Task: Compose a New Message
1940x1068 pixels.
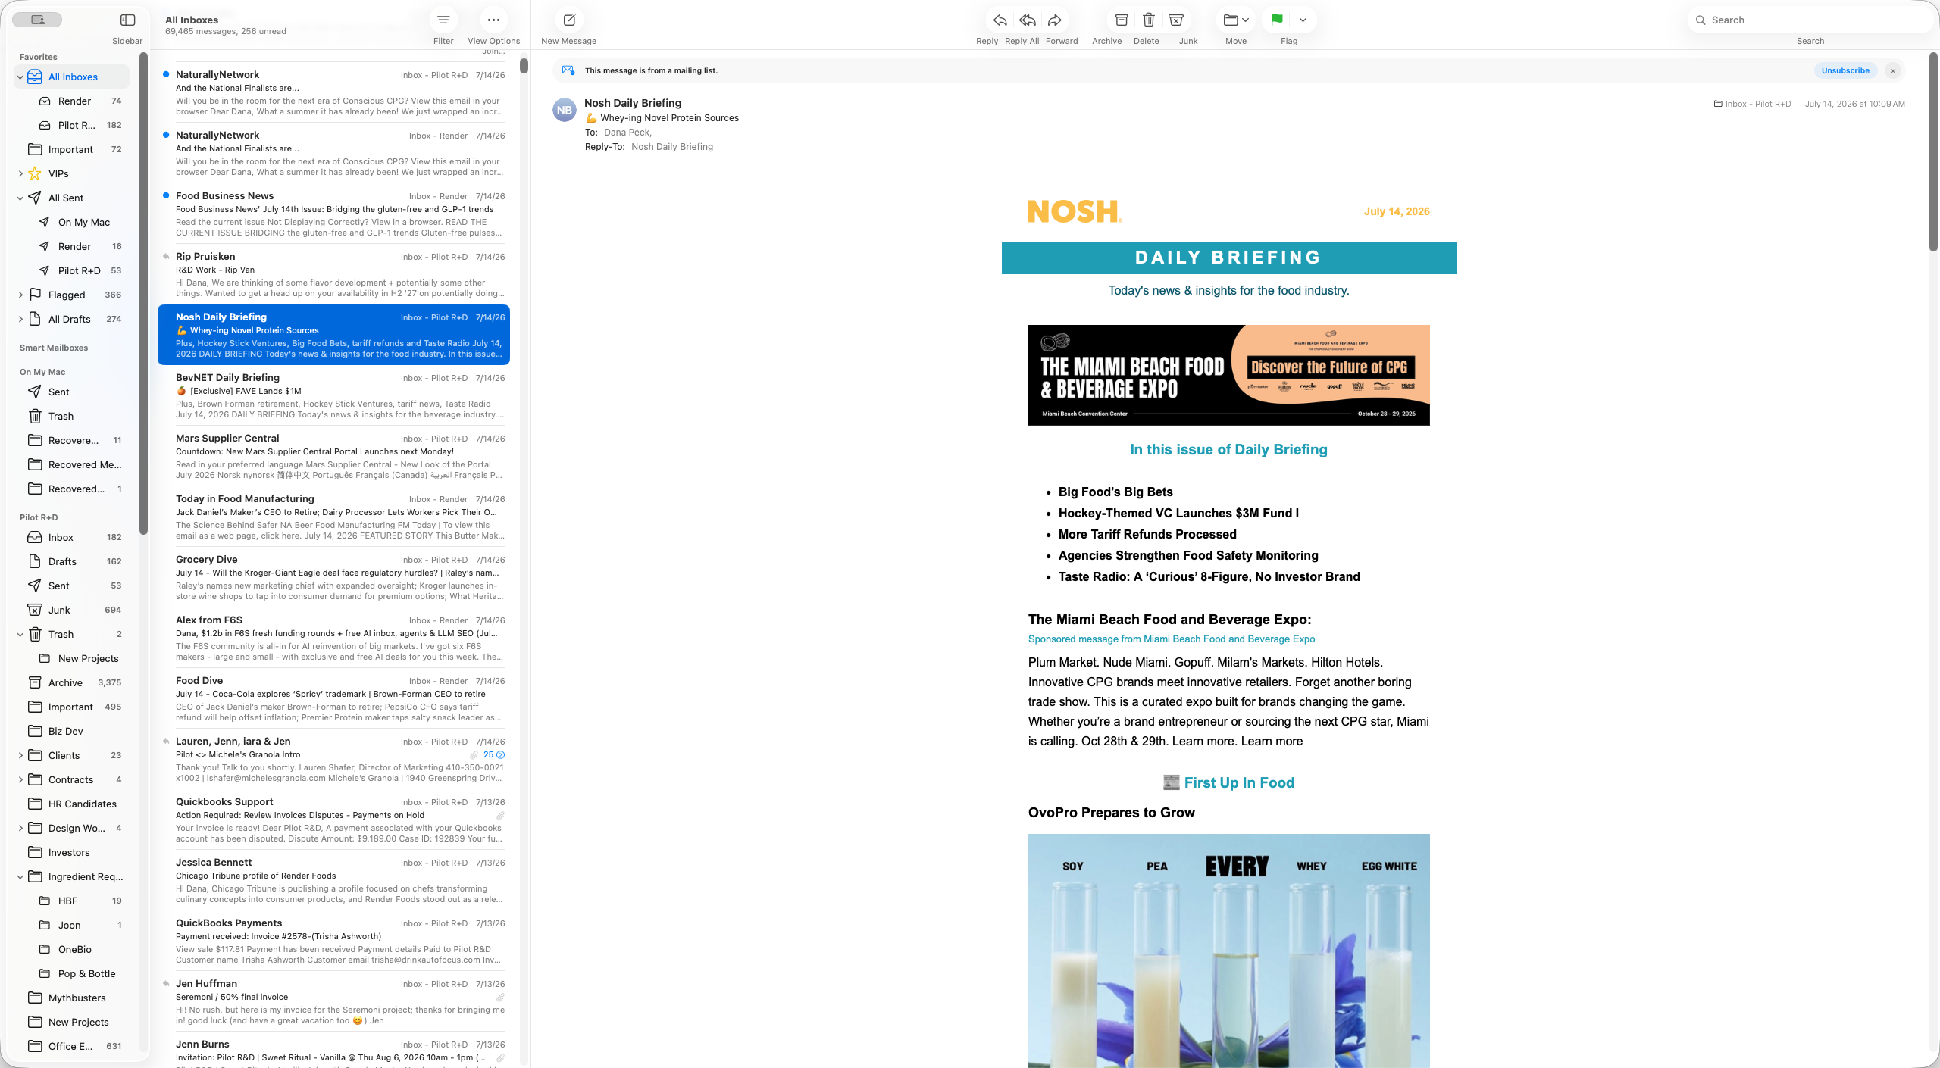Action: click(x=569, y=20)
